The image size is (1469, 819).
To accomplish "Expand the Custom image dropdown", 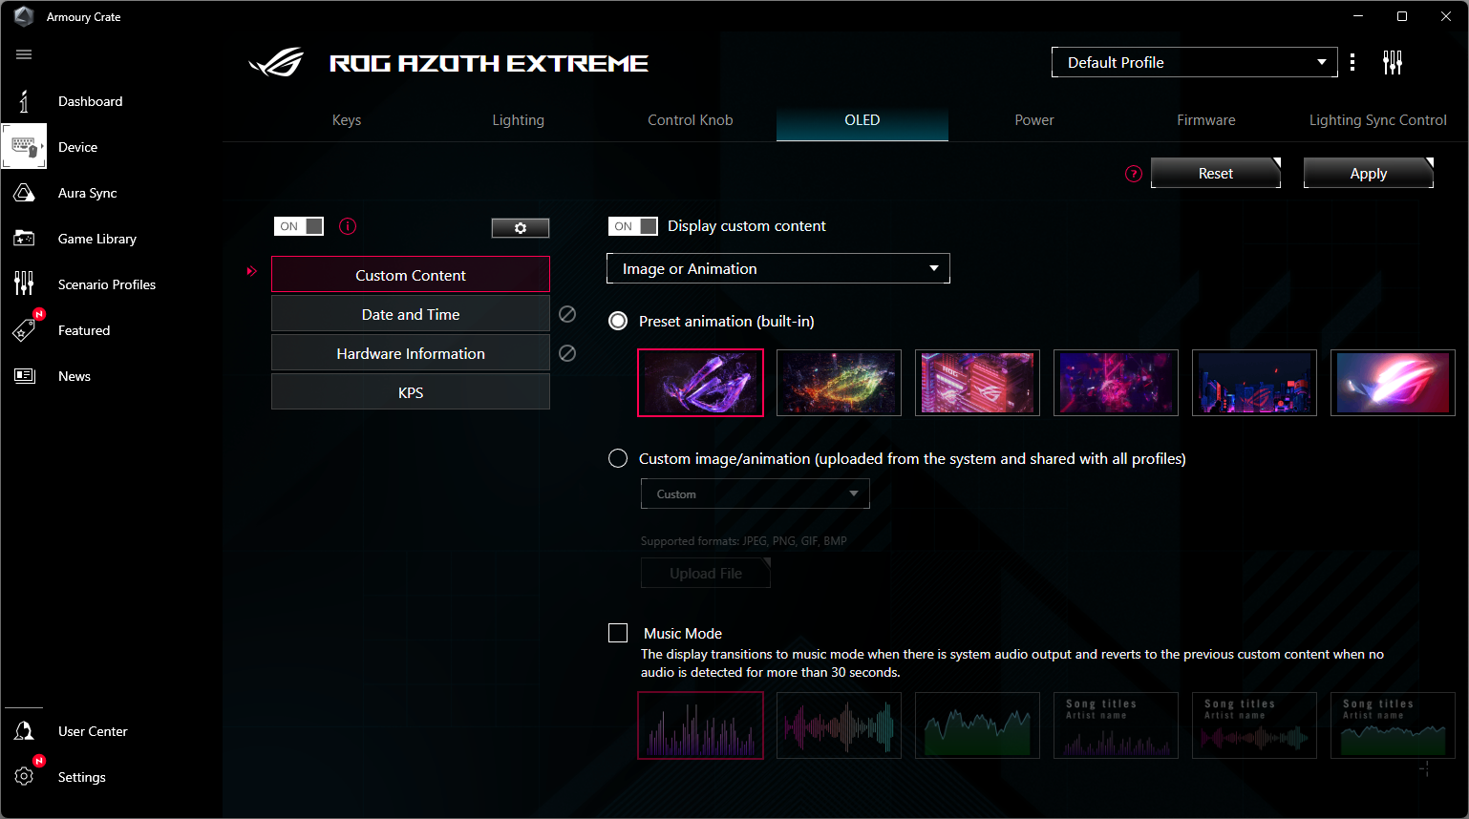I will (x=756, y=493).
